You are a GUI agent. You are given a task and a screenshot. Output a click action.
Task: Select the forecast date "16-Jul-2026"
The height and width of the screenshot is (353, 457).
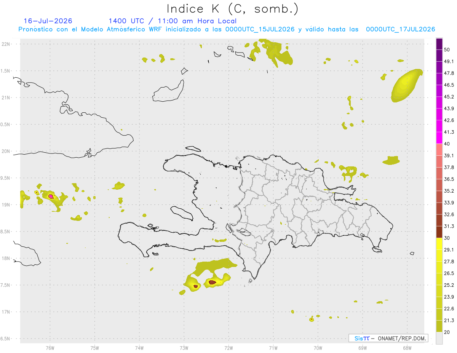click(x=48, y=21)
